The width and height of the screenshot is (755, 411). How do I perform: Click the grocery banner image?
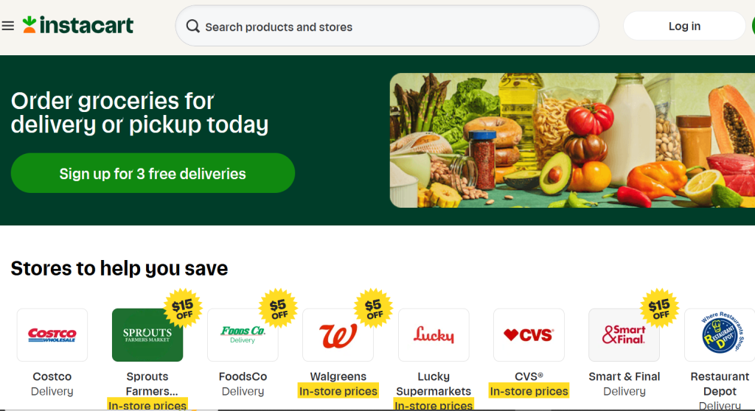572,140
